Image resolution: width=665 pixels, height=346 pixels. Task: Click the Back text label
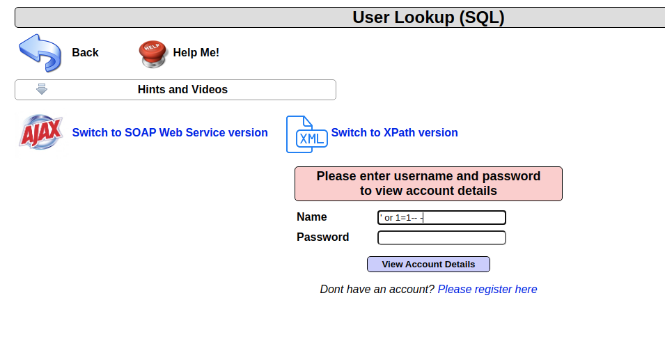(x=85, y=53)
